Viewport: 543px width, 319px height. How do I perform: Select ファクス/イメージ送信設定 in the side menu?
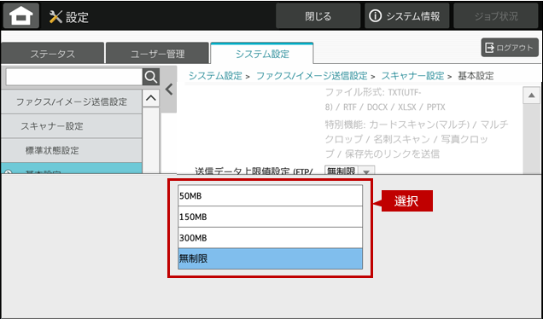(x=72, y=101)
